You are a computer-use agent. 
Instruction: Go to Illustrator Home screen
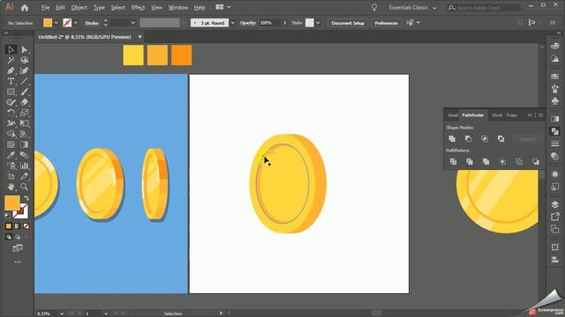25,7
